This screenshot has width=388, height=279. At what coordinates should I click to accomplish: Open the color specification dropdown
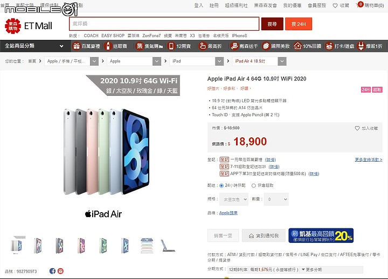point(234,199)
